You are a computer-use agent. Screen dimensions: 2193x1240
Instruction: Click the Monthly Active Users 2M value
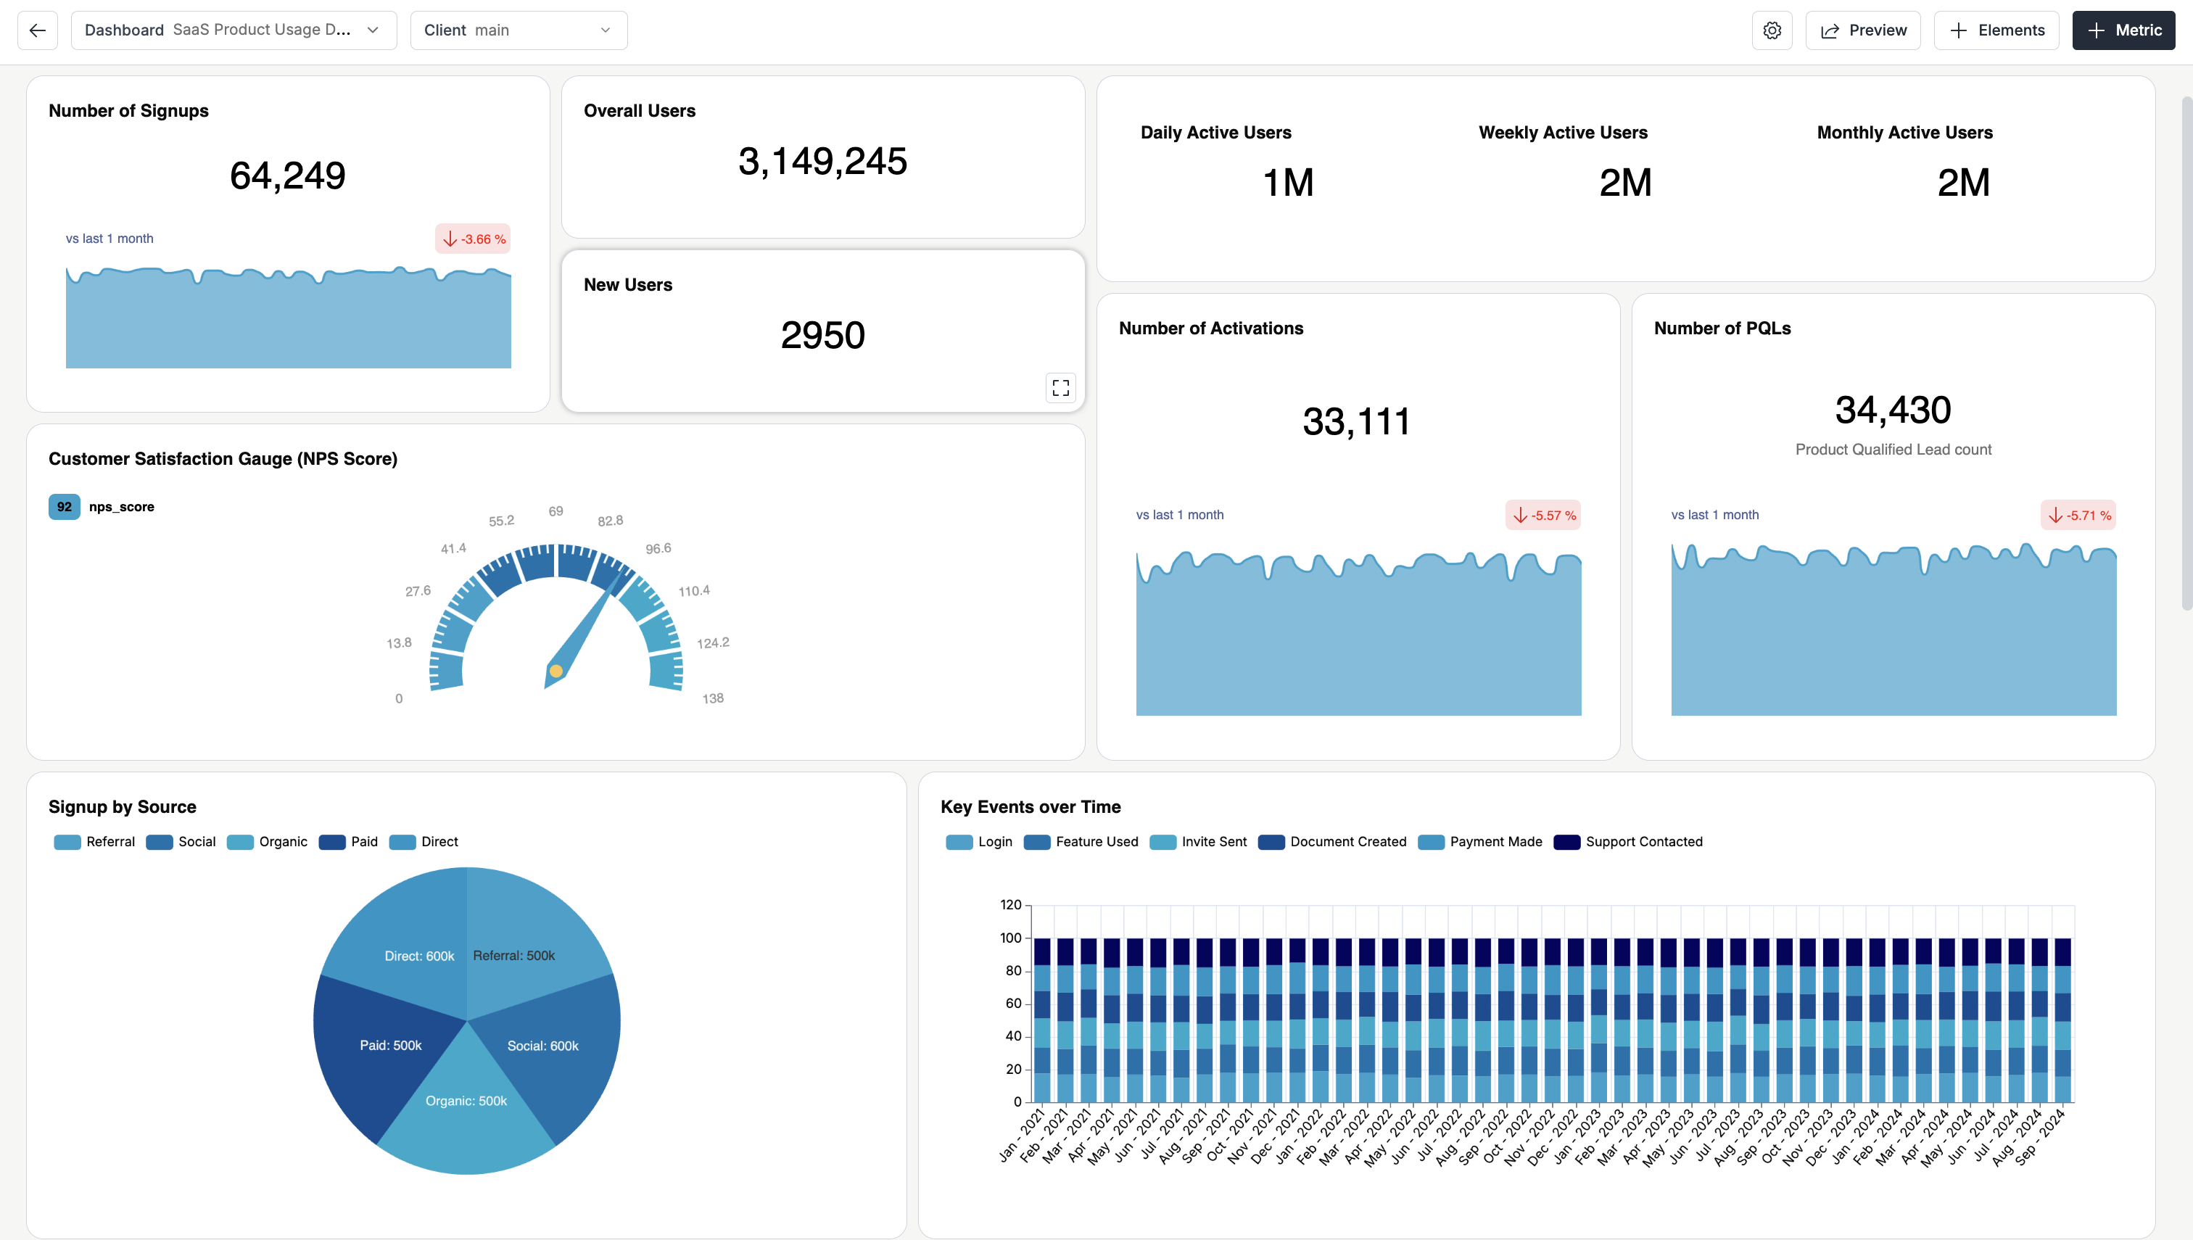(x=1963, y=182)
